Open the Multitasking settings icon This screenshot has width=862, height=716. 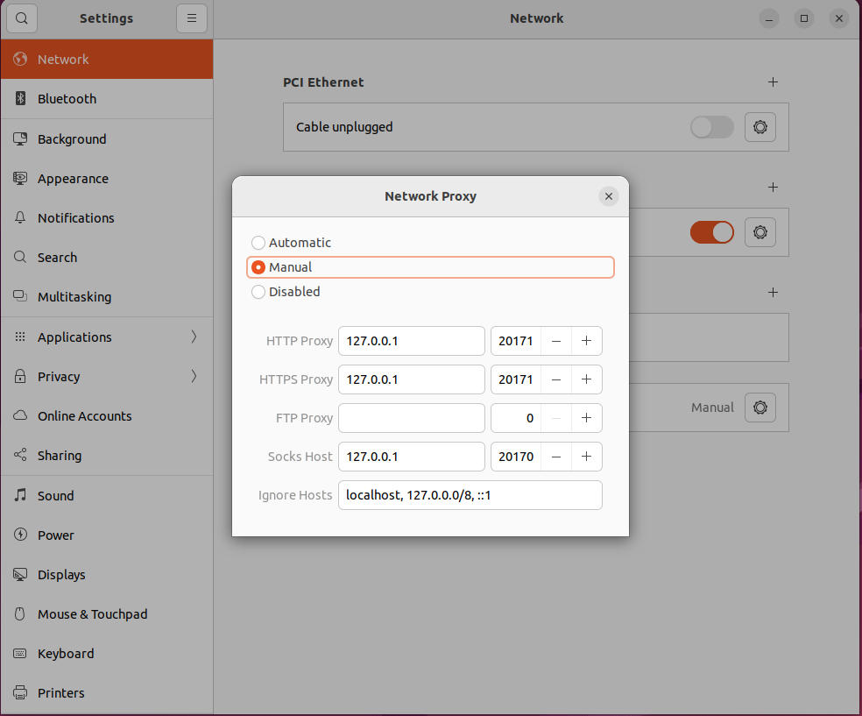click(x=19, y=296)
